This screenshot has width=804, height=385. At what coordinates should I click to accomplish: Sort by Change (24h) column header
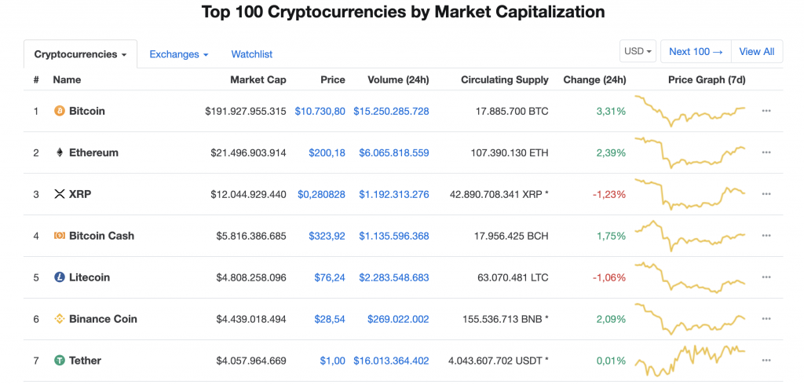click(594, 79)
